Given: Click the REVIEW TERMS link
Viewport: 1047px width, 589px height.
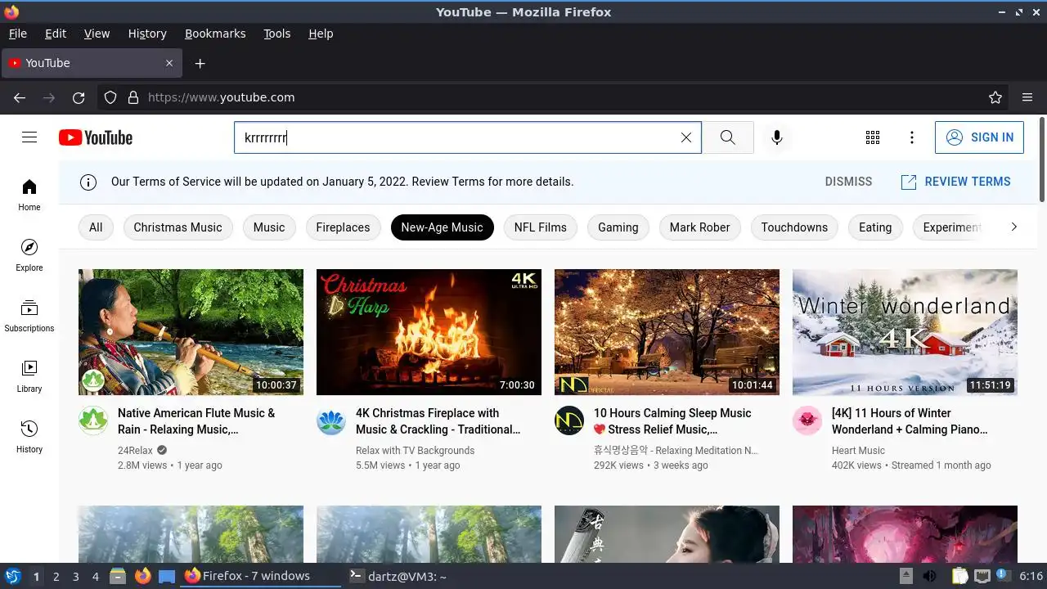Looking at the screenshot, I should tap(955, 182).
